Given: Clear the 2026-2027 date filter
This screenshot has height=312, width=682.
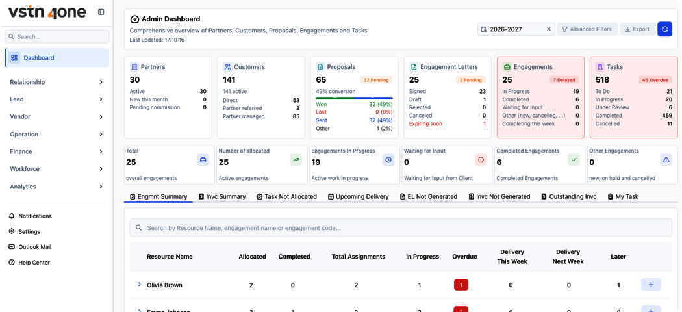Looking at the screenshot, I should [548, 29].
